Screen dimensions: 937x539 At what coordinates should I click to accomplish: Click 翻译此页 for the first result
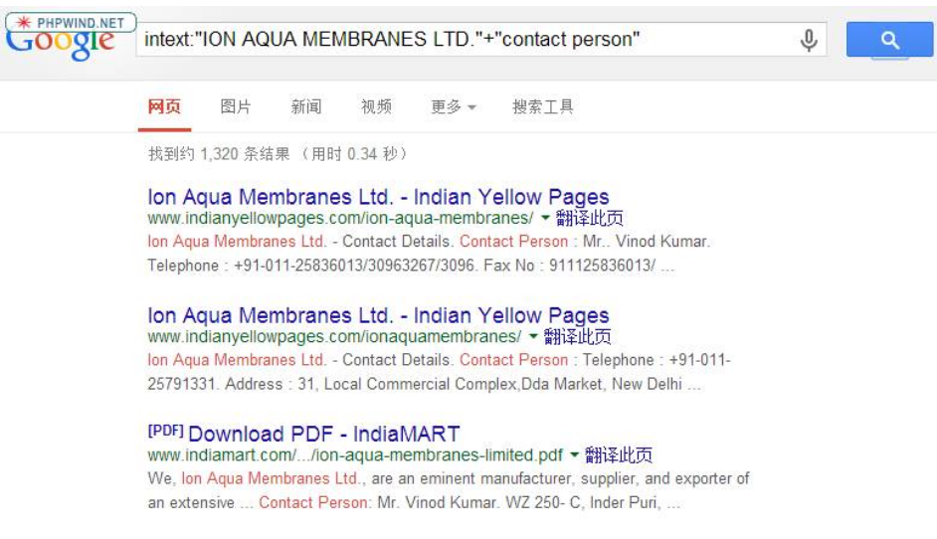click(x=589, y=218)
